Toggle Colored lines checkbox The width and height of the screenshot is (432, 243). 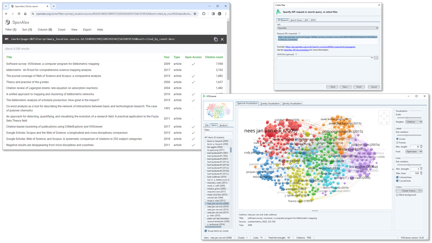tap(397, 177)
